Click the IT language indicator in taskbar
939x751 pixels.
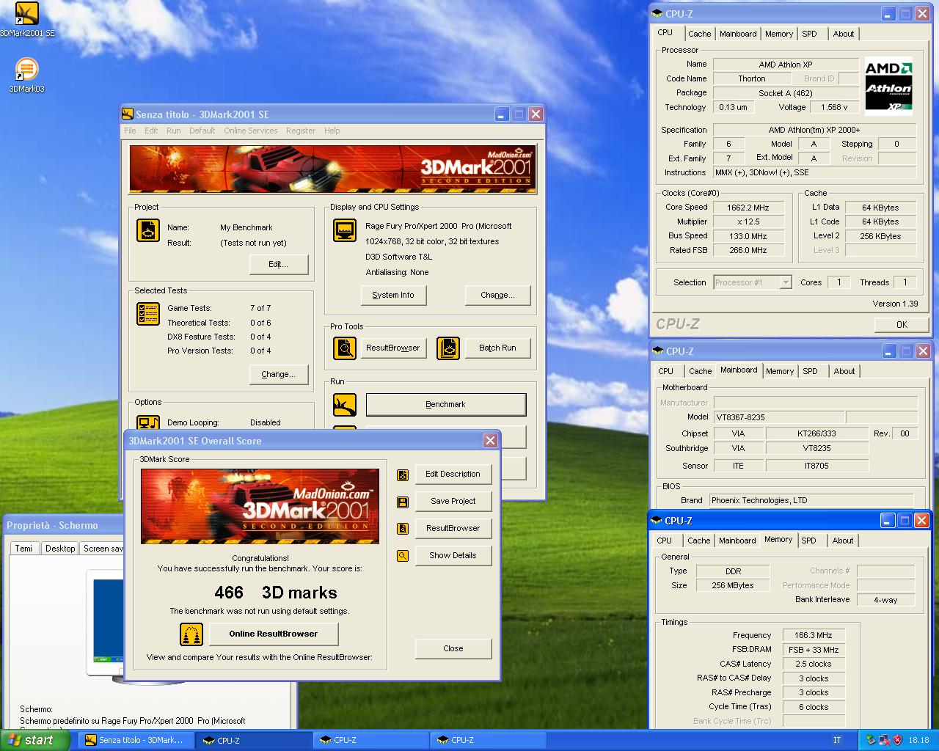tap(837, 740)
